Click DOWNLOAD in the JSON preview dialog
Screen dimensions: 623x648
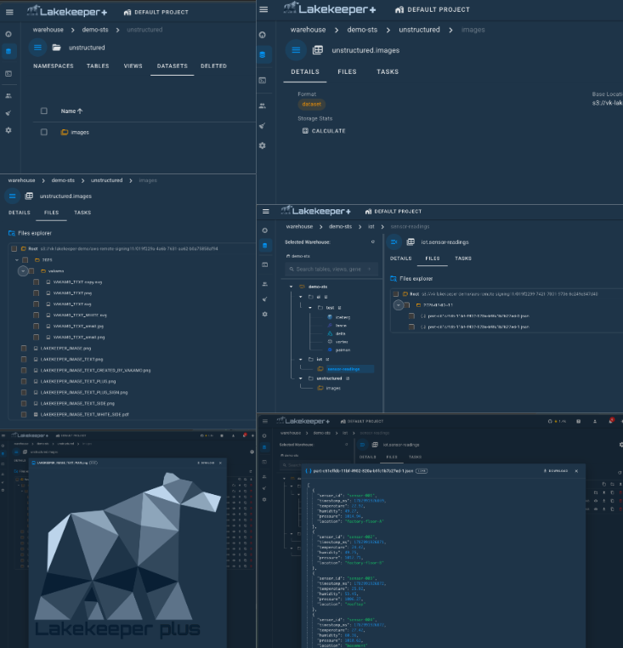click(x=556, y=471)
